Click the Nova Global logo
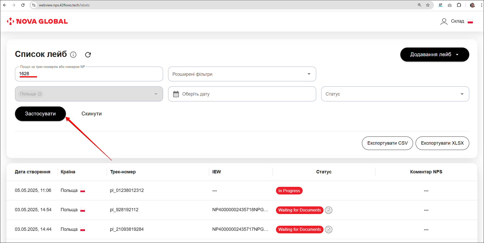484x243 pixels. pyautogui.click(x=37, y=21)
